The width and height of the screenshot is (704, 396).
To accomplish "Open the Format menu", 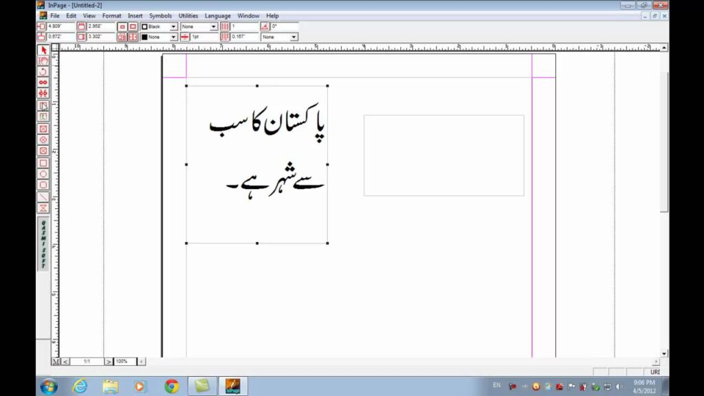I will tap(111, 15).
